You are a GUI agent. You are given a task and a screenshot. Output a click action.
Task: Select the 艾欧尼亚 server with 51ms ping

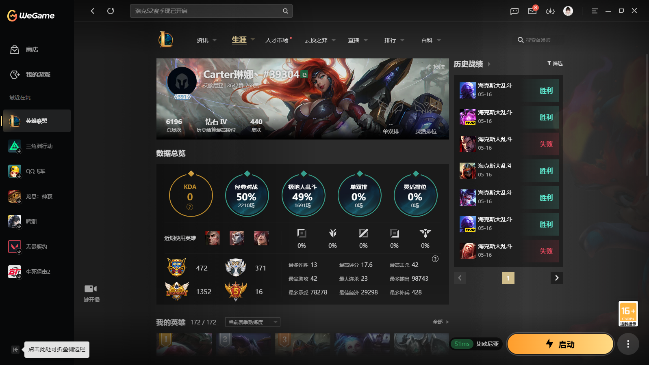(476, 344)
